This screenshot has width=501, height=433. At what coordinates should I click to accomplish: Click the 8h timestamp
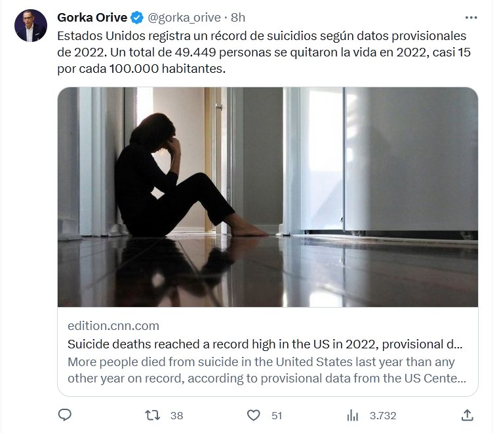pyautogui.click(x=238, y=17)
